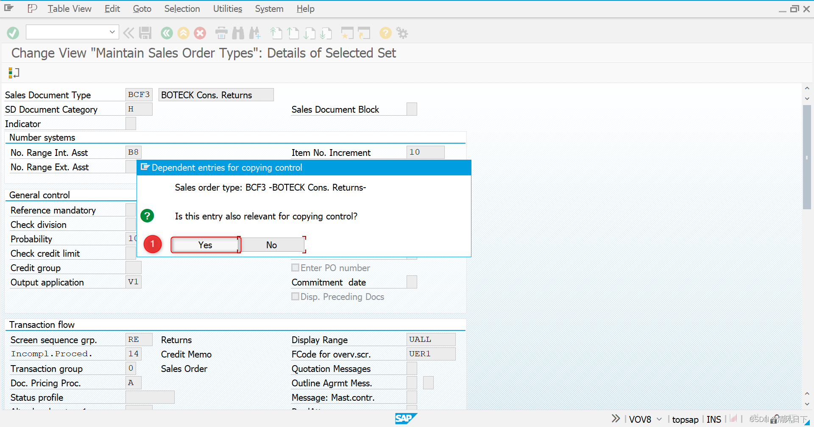Screen dimensions: 814x427
Task: Open the VOV8 status bar dropdown
Action: (x=659, y=419)
